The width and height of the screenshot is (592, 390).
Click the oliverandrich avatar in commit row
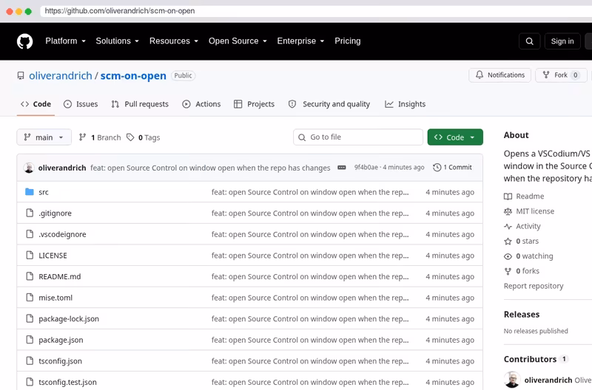point(29,168)
